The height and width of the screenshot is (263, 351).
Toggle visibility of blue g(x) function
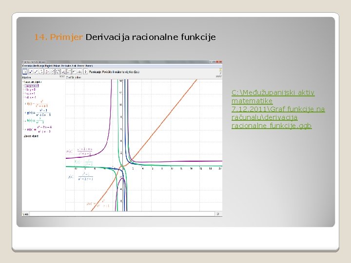click(25, 113)
